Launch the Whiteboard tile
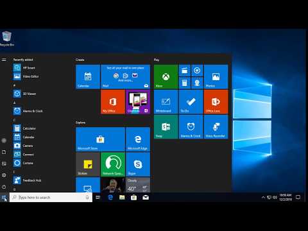Image resolution: width=308 pixels, height=231 pixels. coord(166,101)
